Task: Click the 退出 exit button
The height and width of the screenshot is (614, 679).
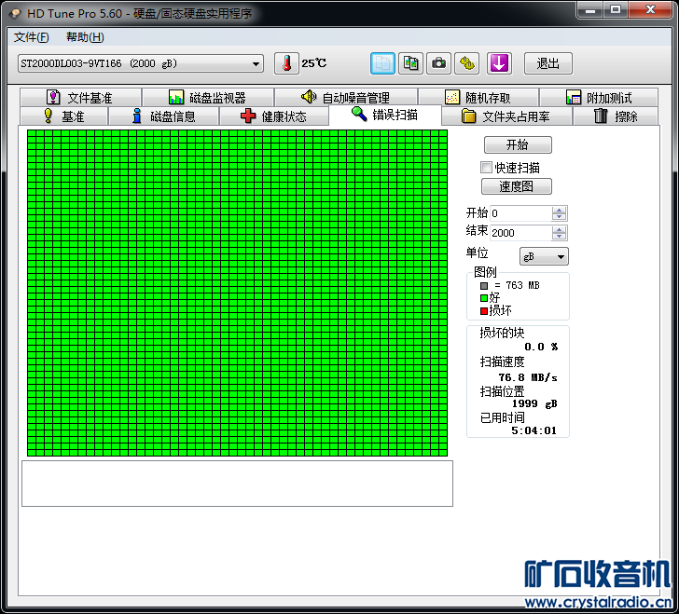Action: [x=547, y=63]
